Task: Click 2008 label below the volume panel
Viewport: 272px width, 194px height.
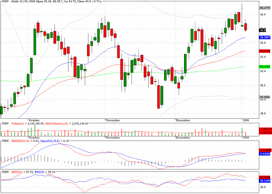Action: pos(245,138)
